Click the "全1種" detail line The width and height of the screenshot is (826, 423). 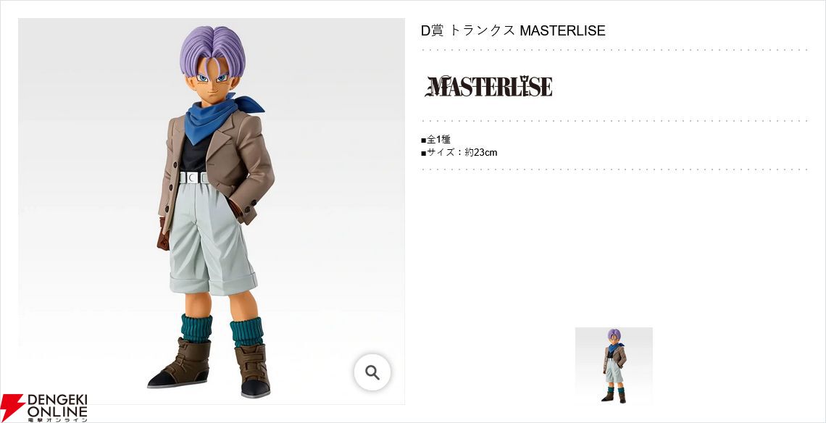point(435,140)
